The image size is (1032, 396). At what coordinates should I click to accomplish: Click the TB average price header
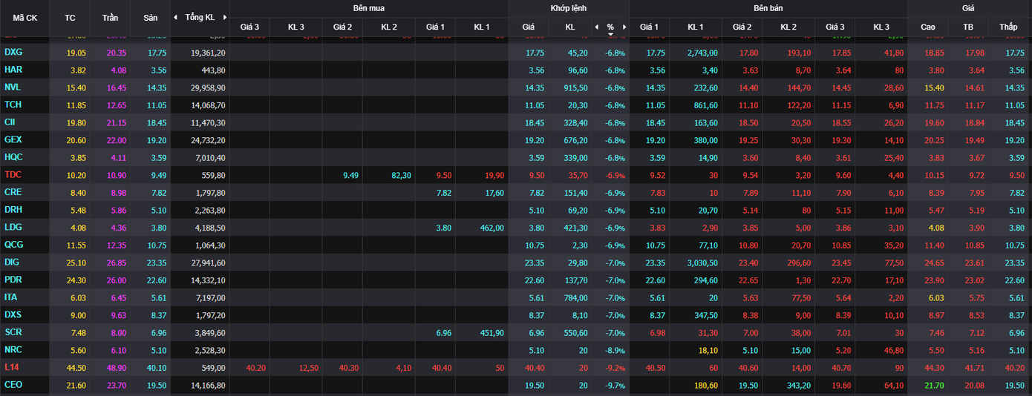click(x=968, y=27)
